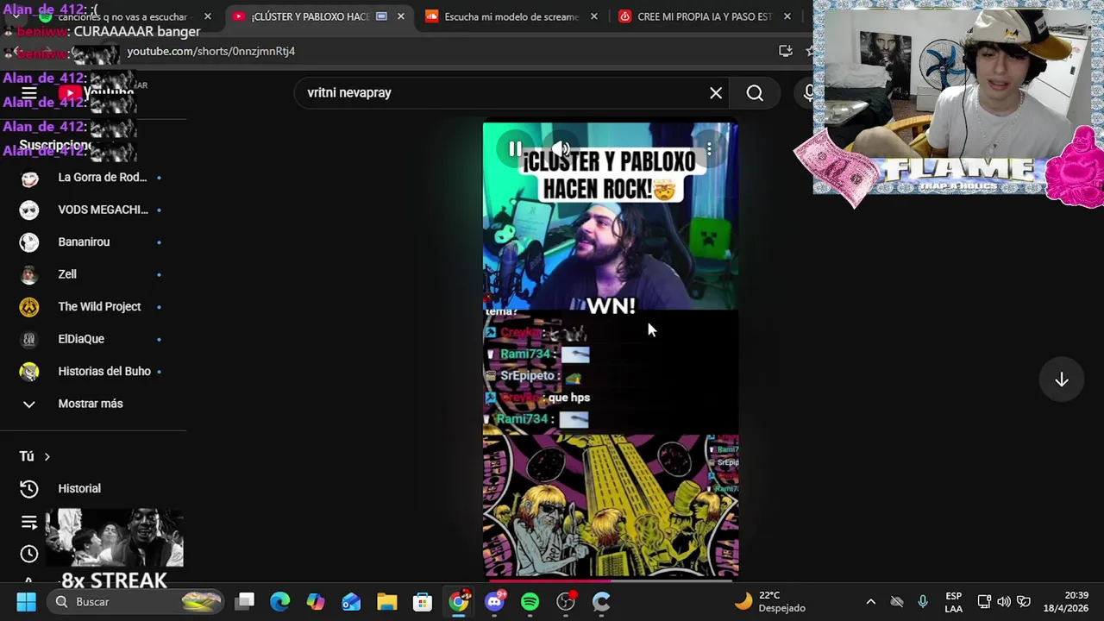Open the La Gorra de Rod... channel
1104x621 pixels.
pos(93,178)
